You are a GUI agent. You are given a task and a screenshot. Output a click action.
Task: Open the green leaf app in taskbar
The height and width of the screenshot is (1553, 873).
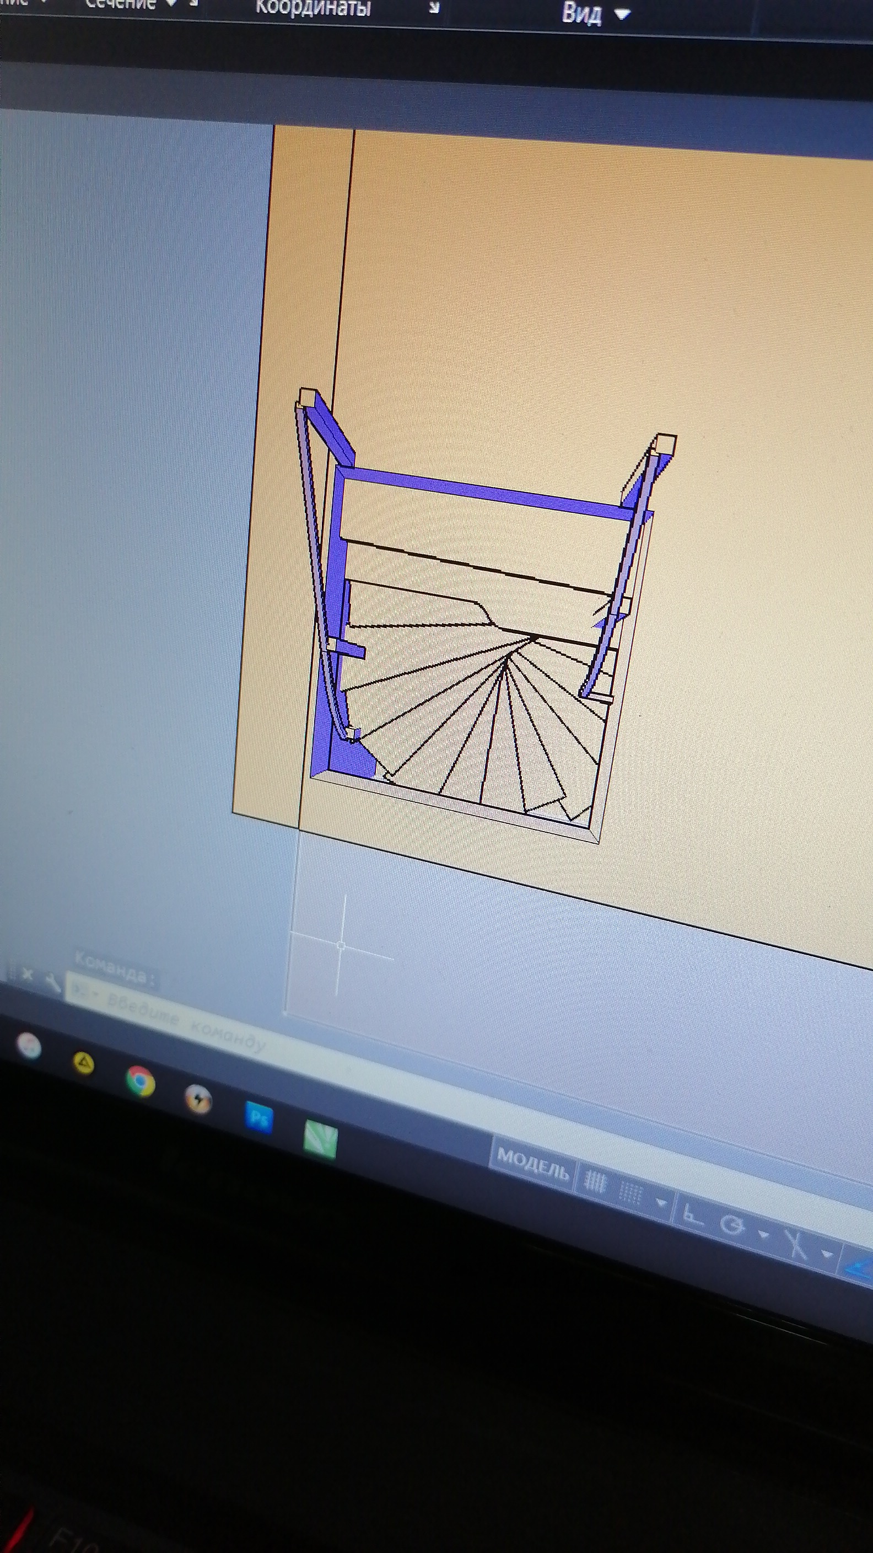[x=321, y=1139]
